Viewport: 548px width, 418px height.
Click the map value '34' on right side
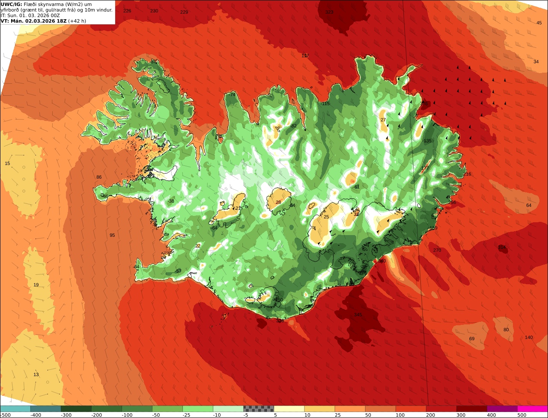coord(536,62)
